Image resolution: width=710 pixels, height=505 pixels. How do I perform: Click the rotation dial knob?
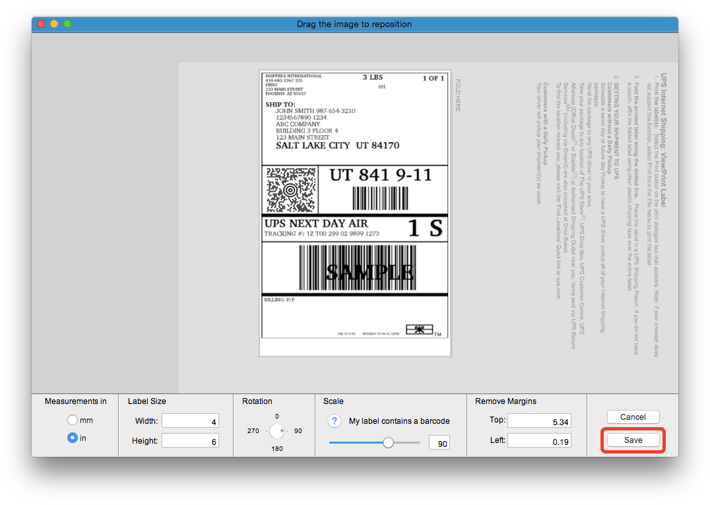[x=277, y=431]
